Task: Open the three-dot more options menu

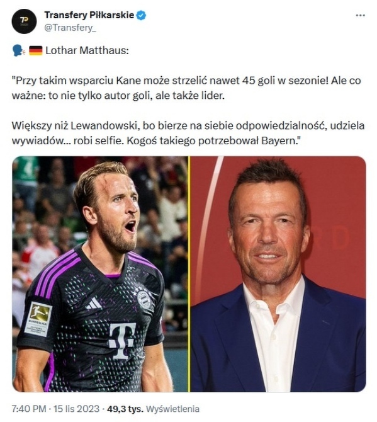Action: click(x=360, y=15)
